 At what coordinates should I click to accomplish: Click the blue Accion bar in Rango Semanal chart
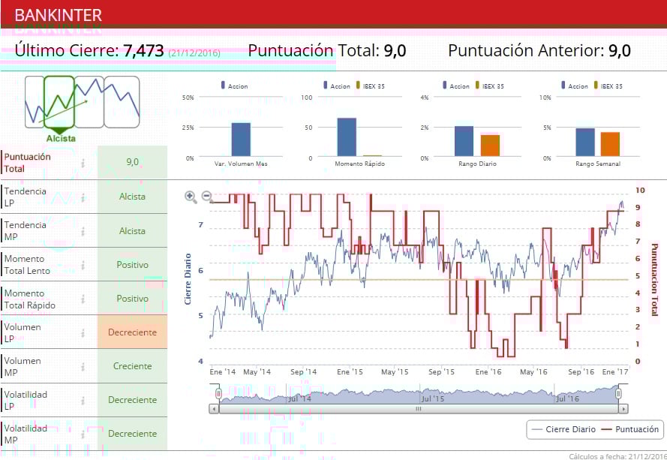pyautogui.click(x=585, y=142)
